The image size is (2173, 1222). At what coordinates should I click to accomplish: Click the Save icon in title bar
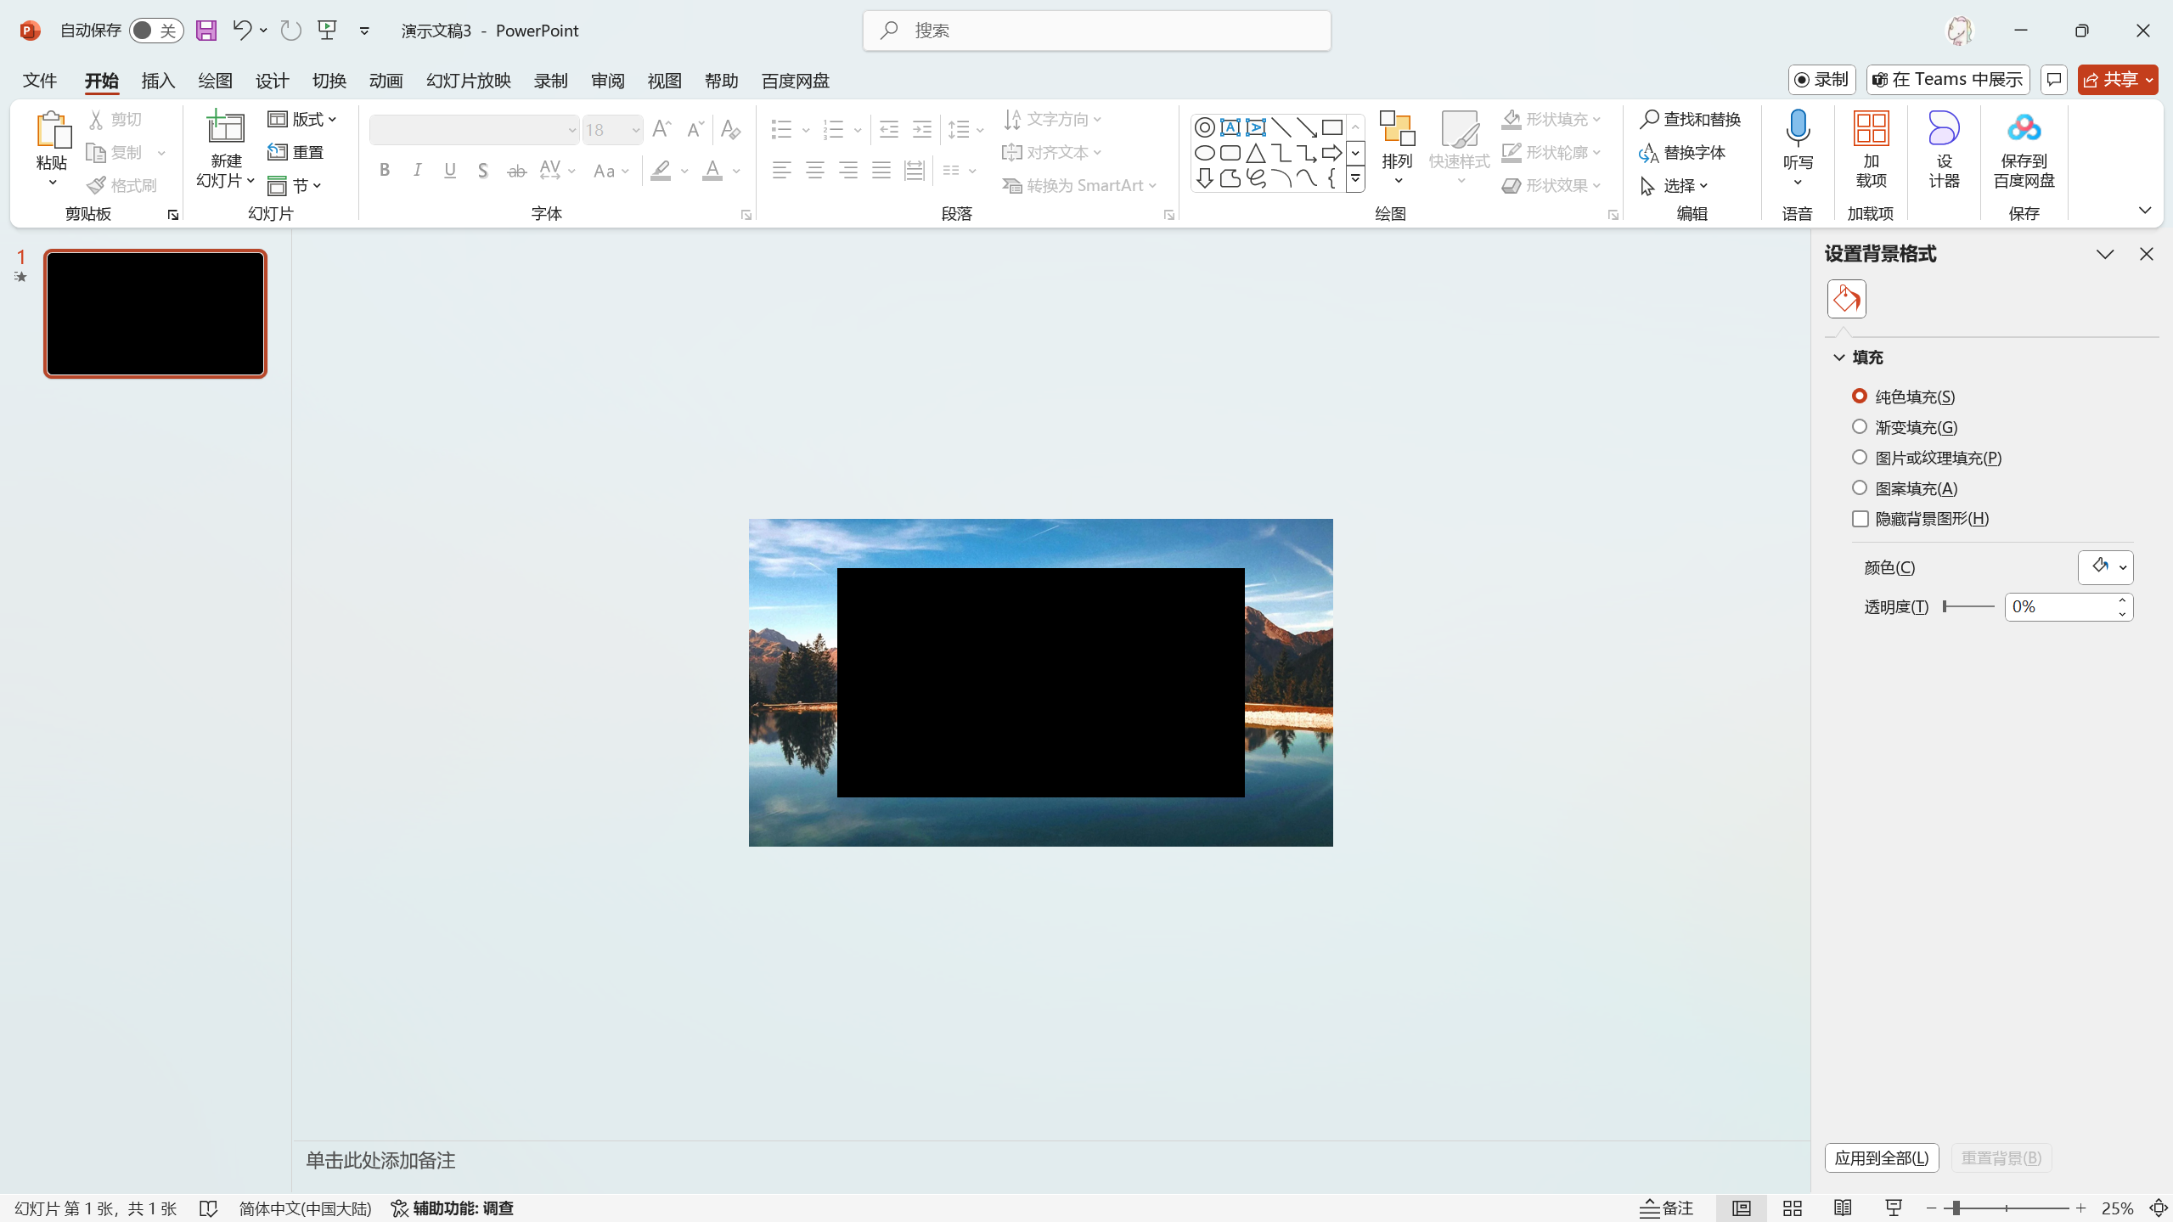(206, 31)
